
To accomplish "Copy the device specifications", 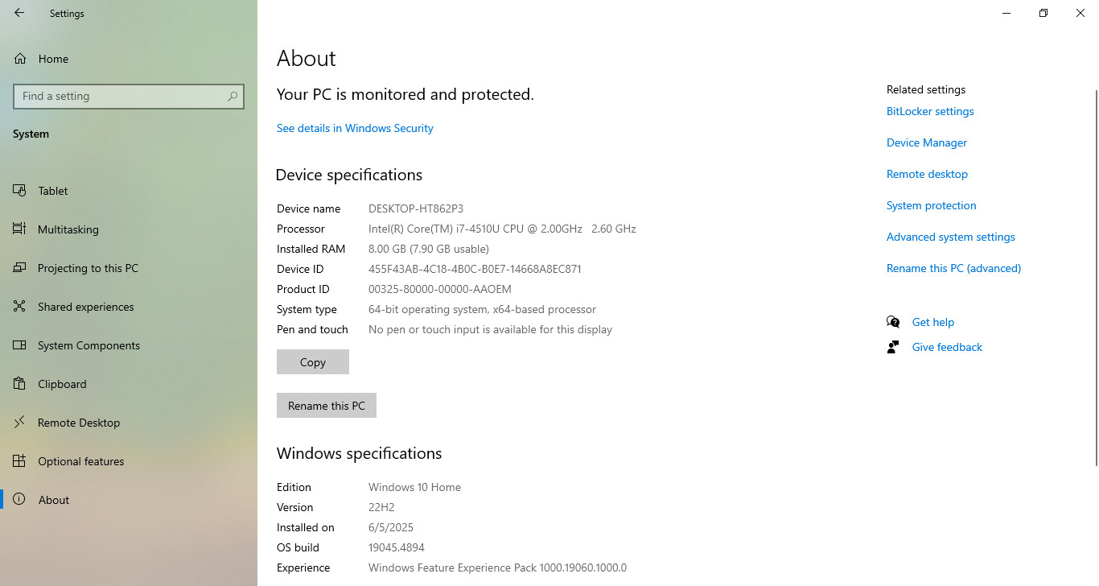I will coord(313,362).
